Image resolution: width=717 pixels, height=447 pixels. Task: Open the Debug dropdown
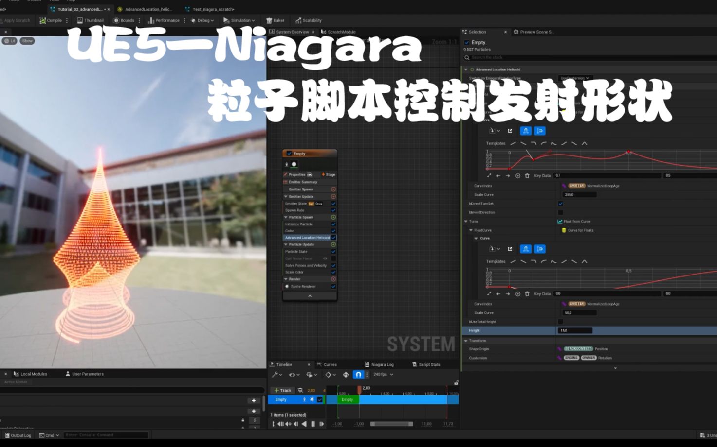[x=202, y=20]
